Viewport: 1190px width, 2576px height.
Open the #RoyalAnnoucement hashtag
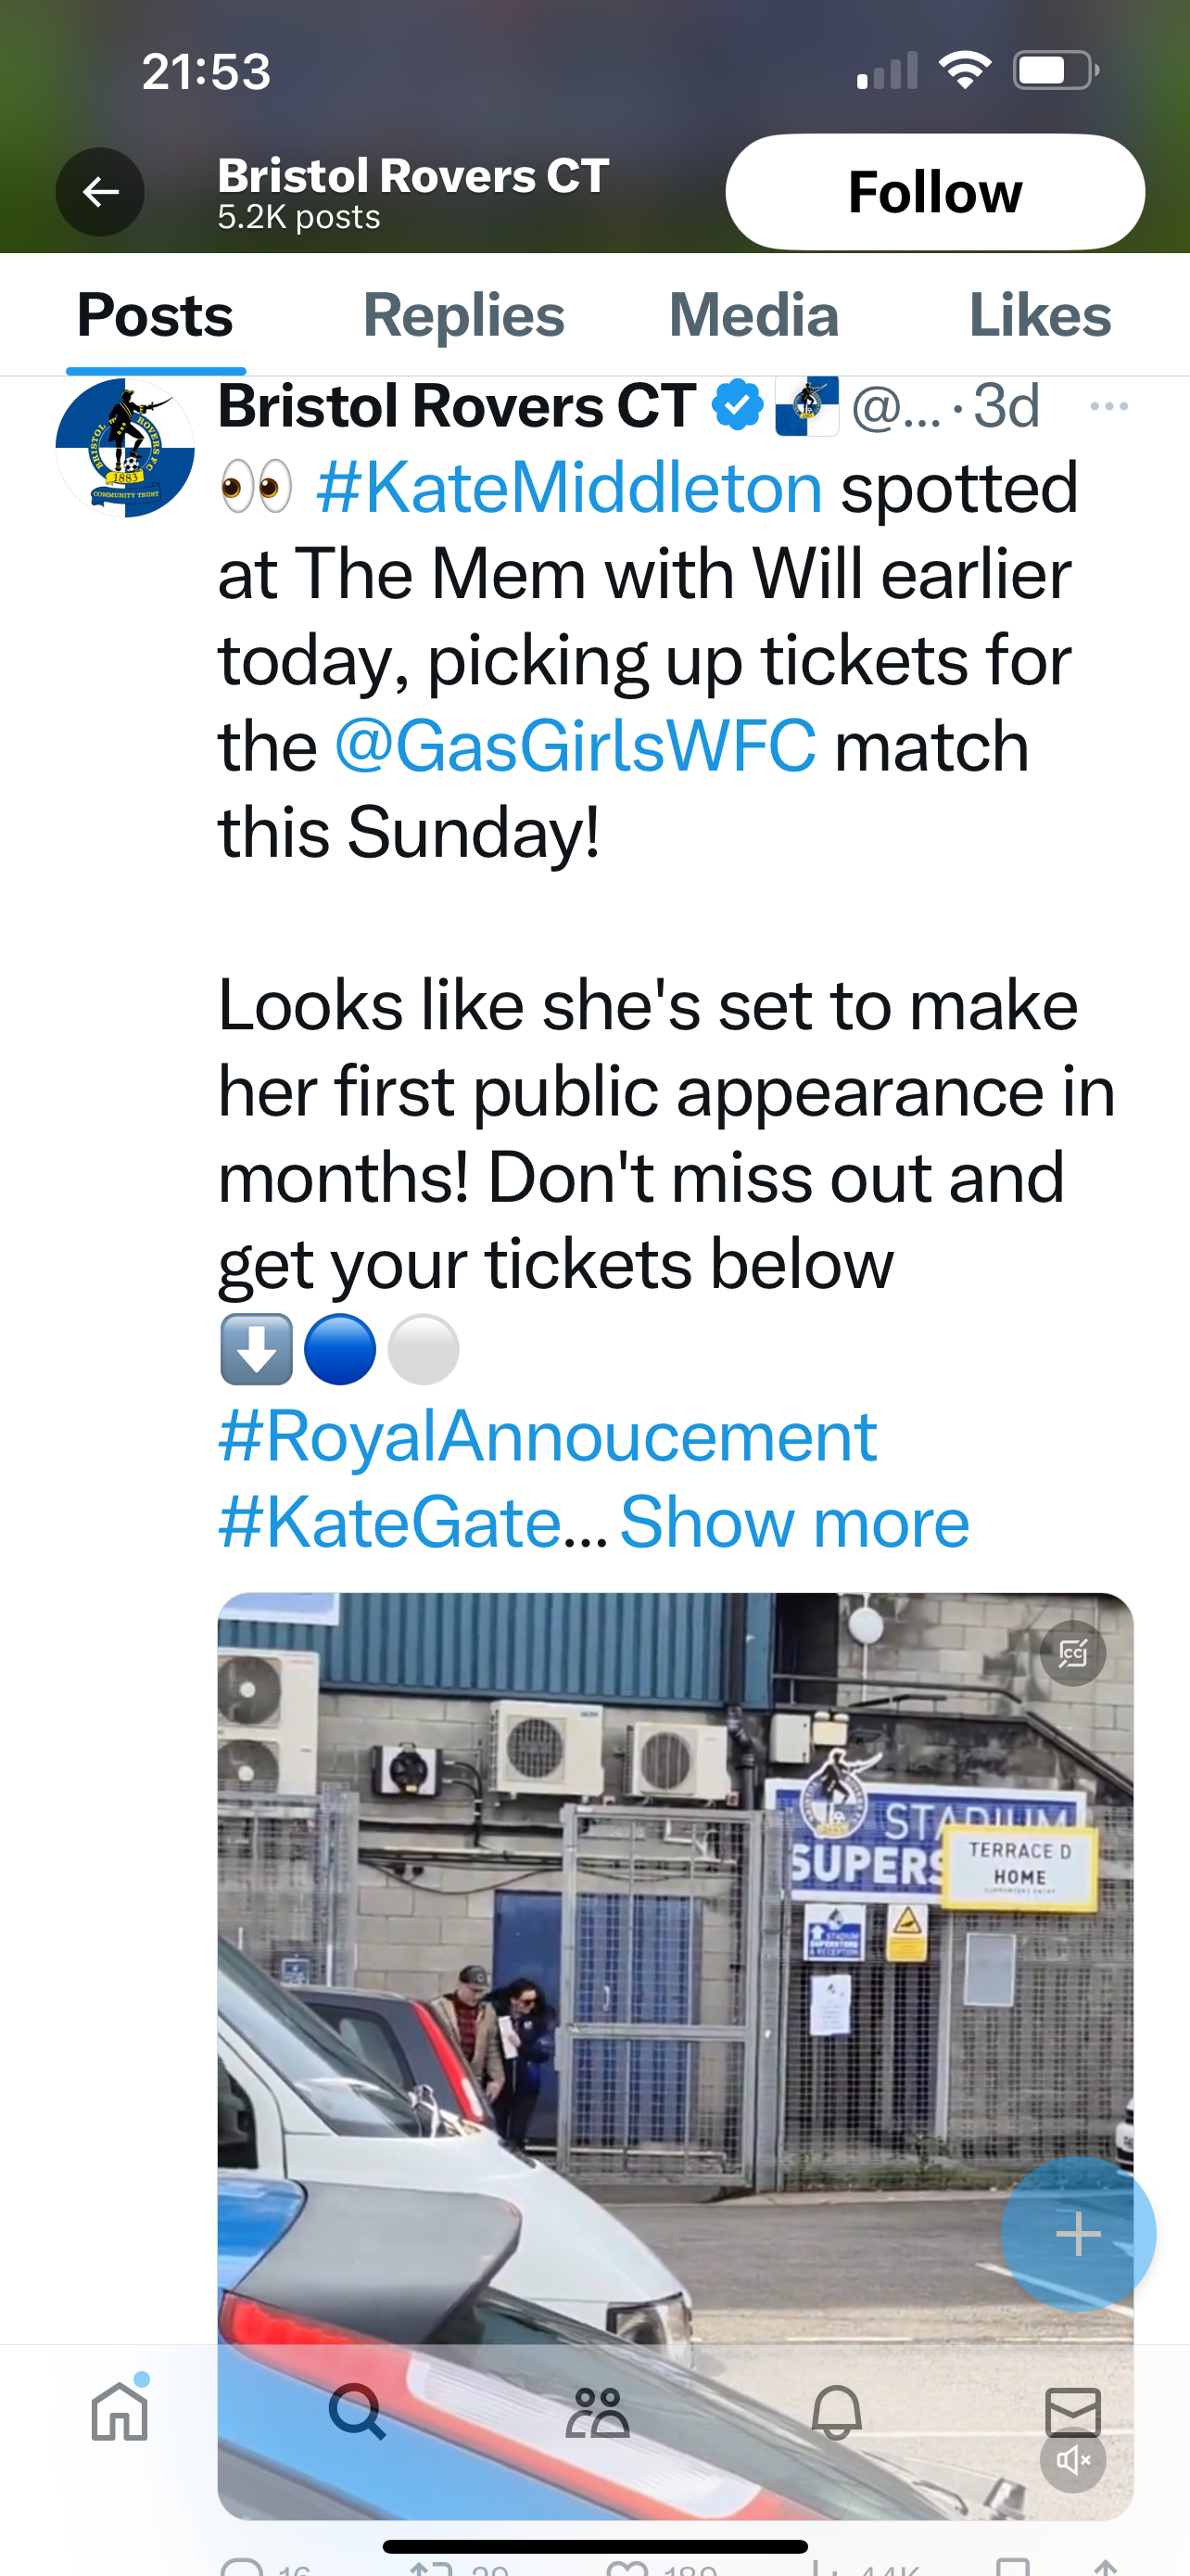[548, 1437]
